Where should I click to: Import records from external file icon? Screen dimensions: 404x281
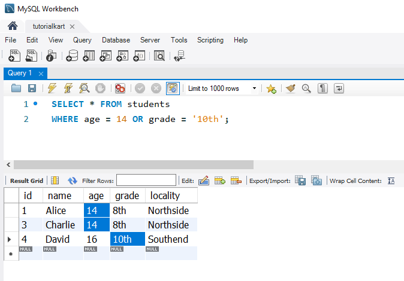pos(316,181)
